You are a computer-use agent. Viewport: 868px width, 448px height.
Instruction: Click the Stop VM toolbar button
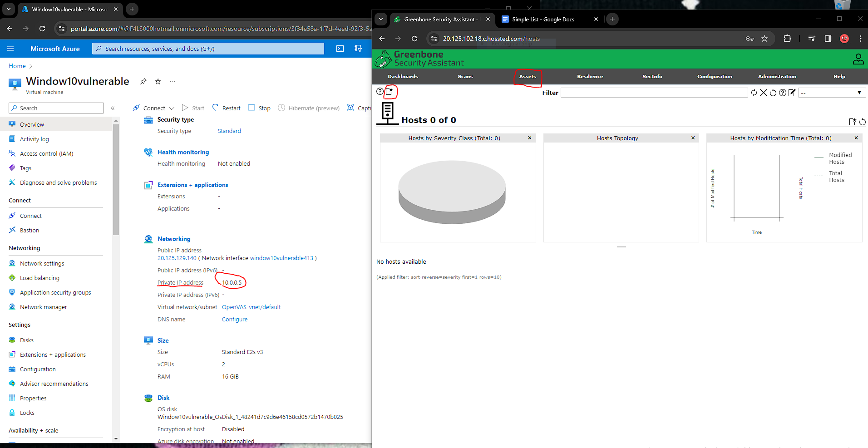(259, 108)
